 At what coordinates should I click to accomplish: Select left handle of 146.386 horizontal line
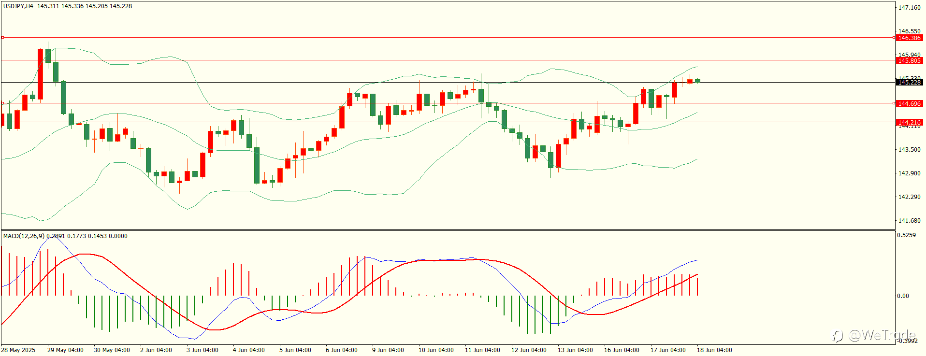2,37
